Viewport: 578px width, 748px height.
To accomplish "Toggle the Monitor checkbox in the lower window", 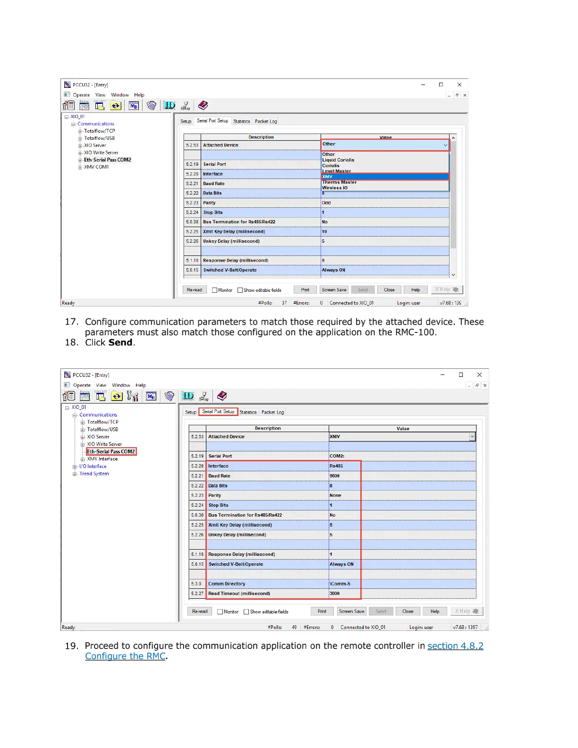I will pos(220,612).
